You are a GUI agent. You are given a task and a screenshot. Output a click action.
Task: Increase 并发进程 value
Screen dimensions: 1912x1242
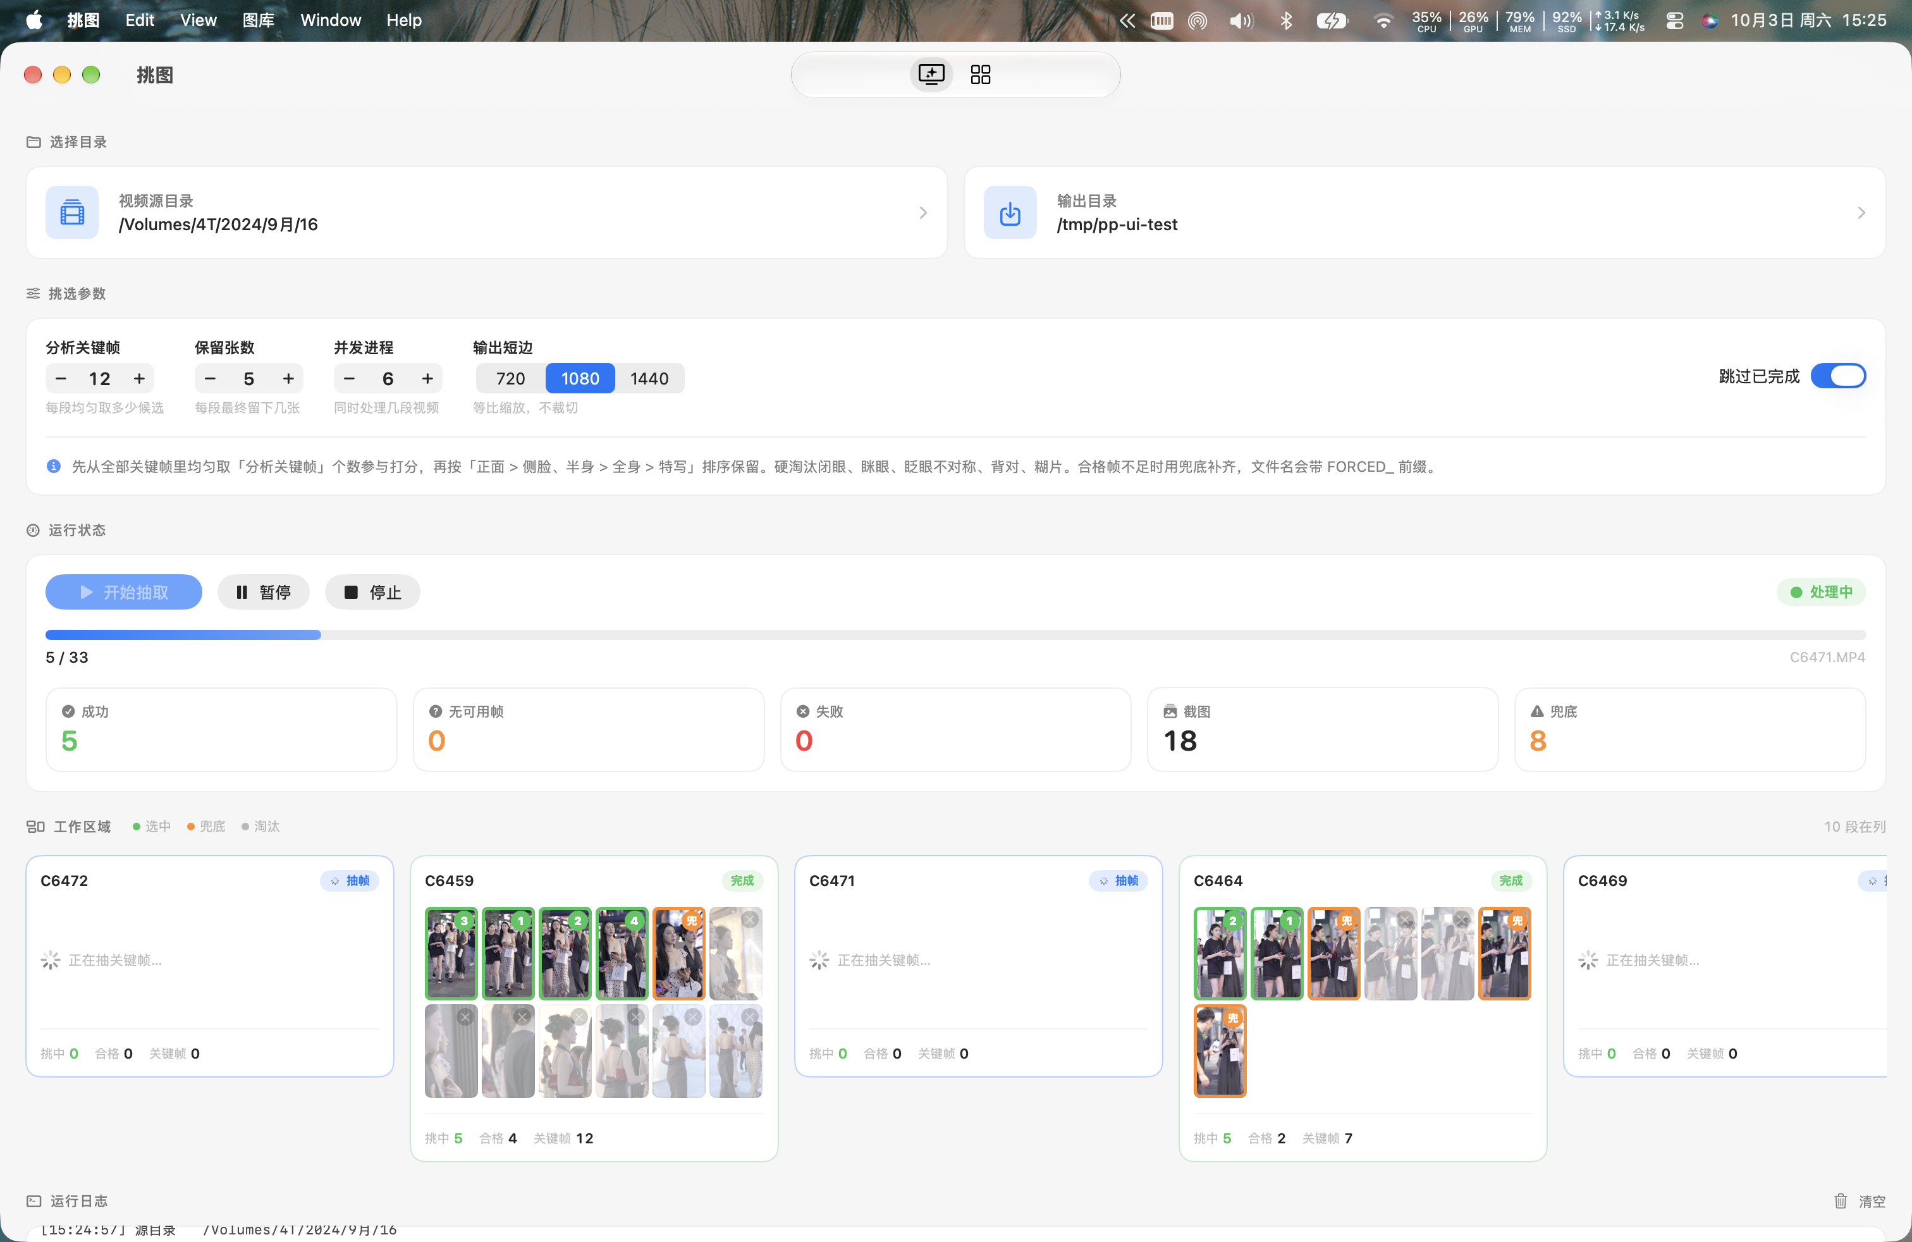click(427, 378)
